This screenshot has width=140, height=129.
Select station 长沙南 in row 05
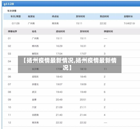click(x=35, y=69)
